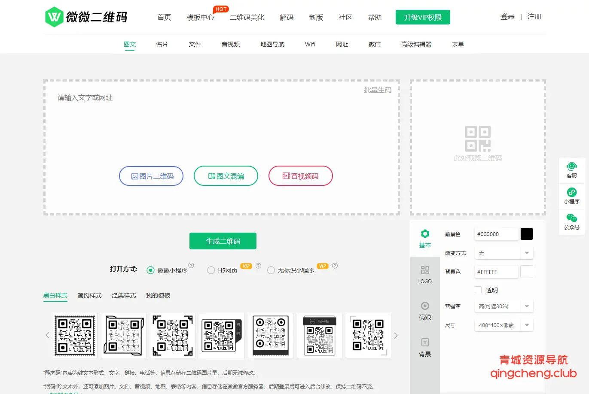Viewport: 589px width, 394px height.
Task: Open the 码眼 (code eye) settings icon
Action: click(x=424, y=310)
